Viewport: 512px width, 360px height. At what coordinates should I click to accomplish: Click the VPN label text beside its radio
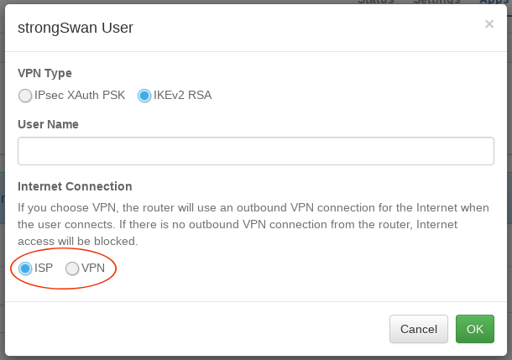93,269
